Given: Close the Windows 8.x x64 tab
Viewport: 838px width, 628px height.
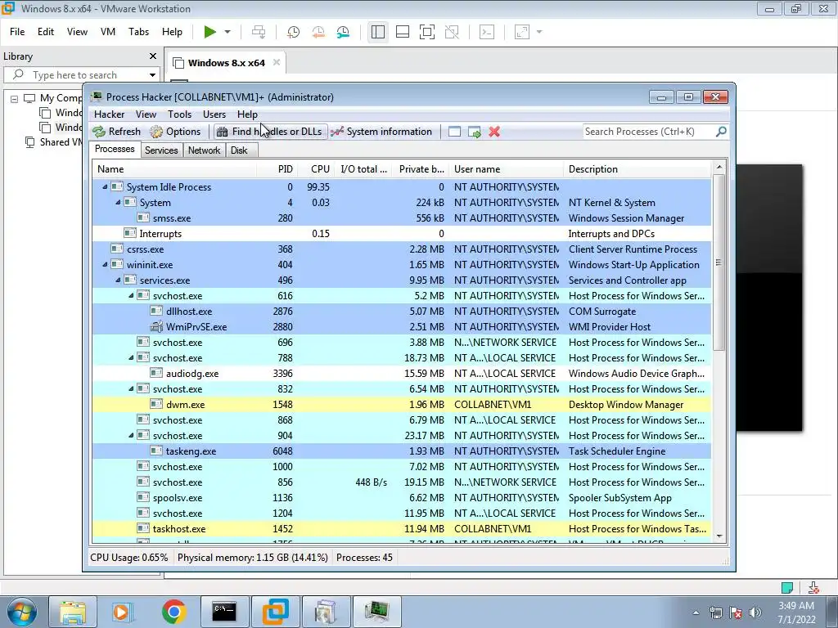Looking at the screenshot, I should [x=277, y=62].
